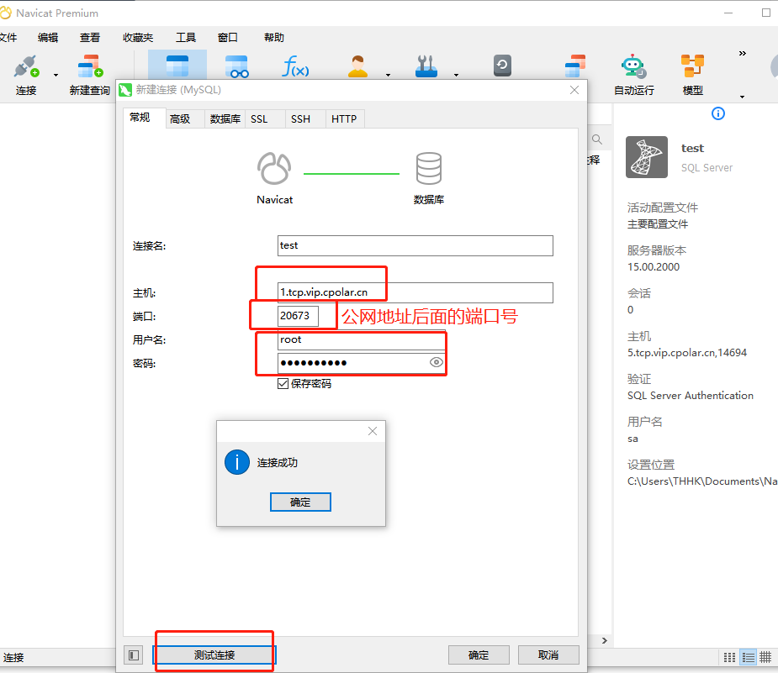Click the info icon in right panel

coord(718,113)
